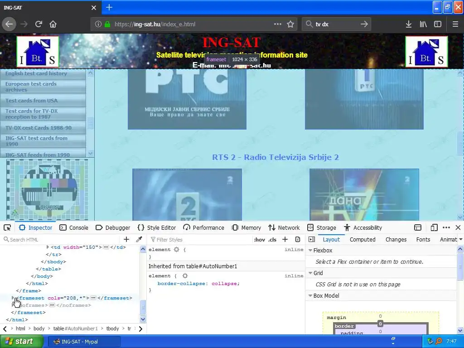Show site information for ing-sat.hu
The width and height of the screenshot is (464, 348).
(98, 24)
